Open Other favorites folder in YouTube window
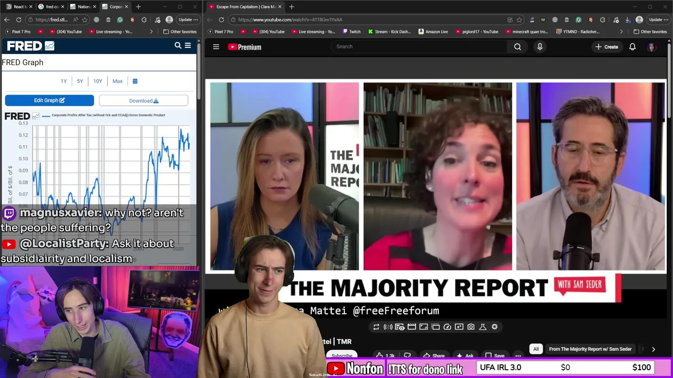 (650, 31)
